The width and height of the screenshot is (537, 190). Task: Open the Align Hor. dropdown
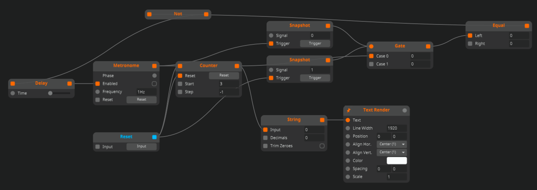pos(392,144)
